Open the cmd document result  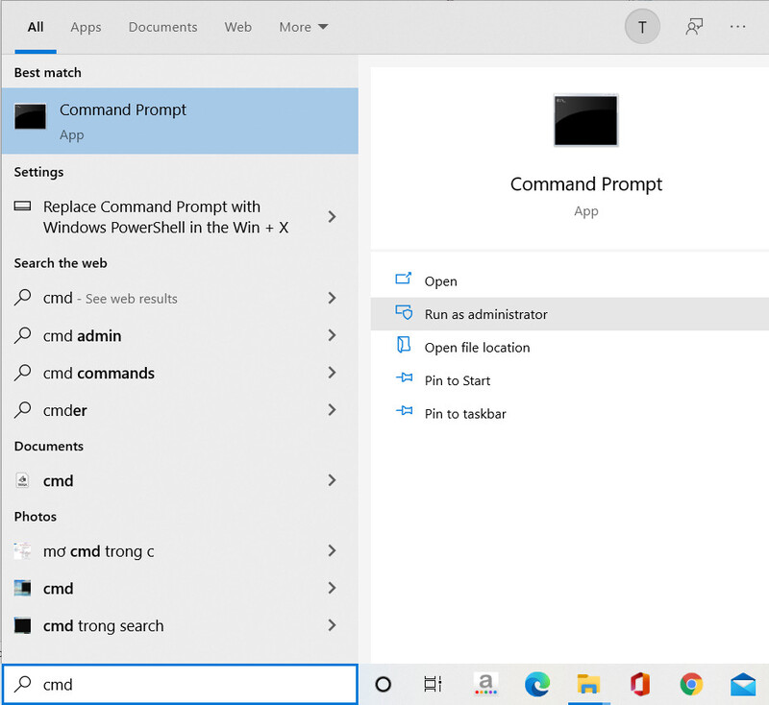pos(180,480)
